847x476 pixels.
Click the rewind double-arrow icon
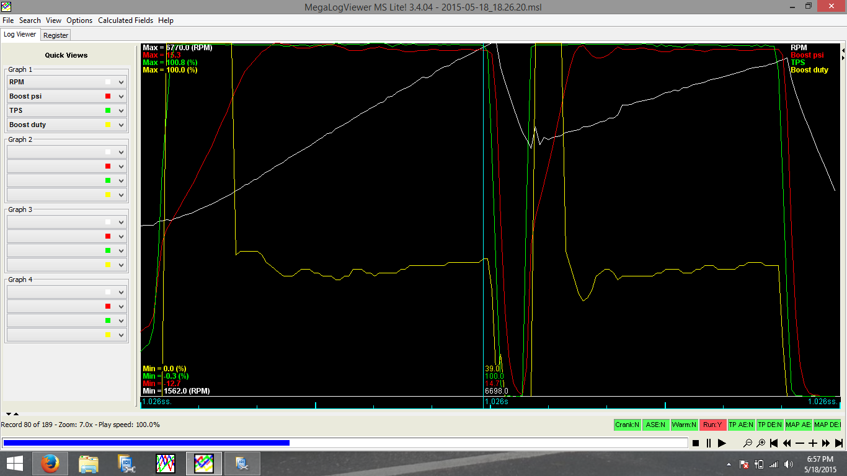(x=787, y=443)
